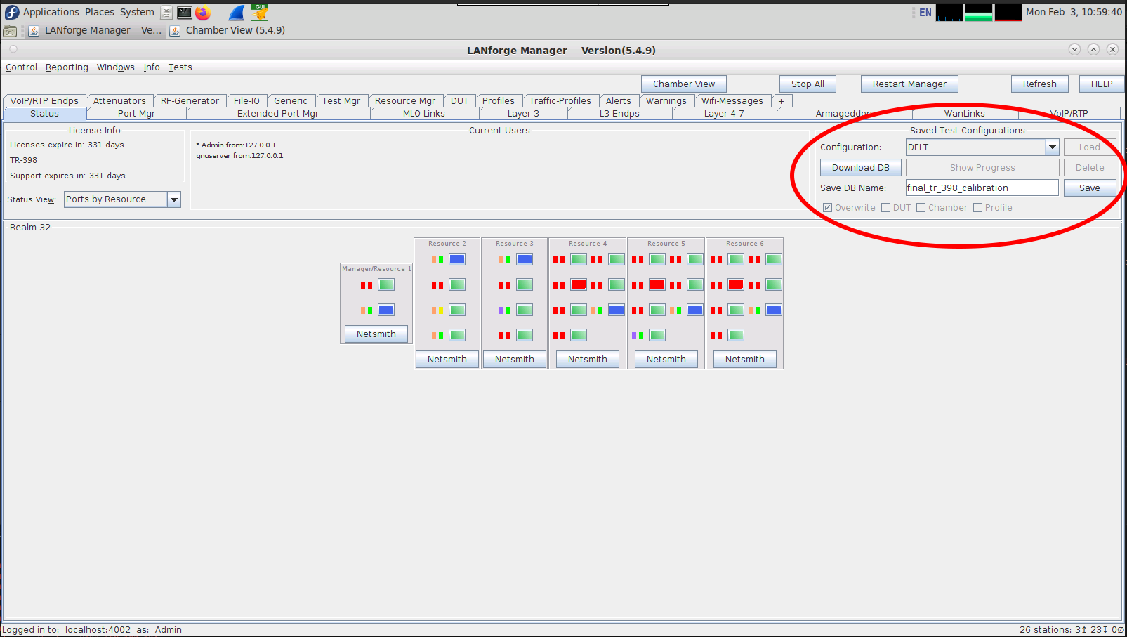
Task: Open the Reporting menu
Action: [67, 67]
